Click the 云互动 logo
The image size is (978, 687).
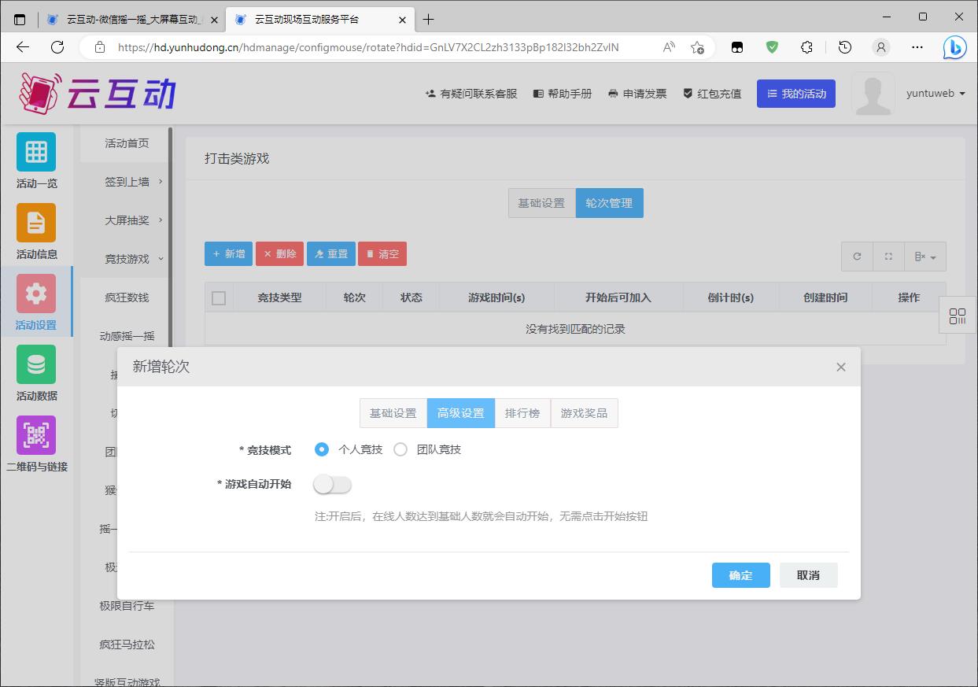(x=98, y=94)
